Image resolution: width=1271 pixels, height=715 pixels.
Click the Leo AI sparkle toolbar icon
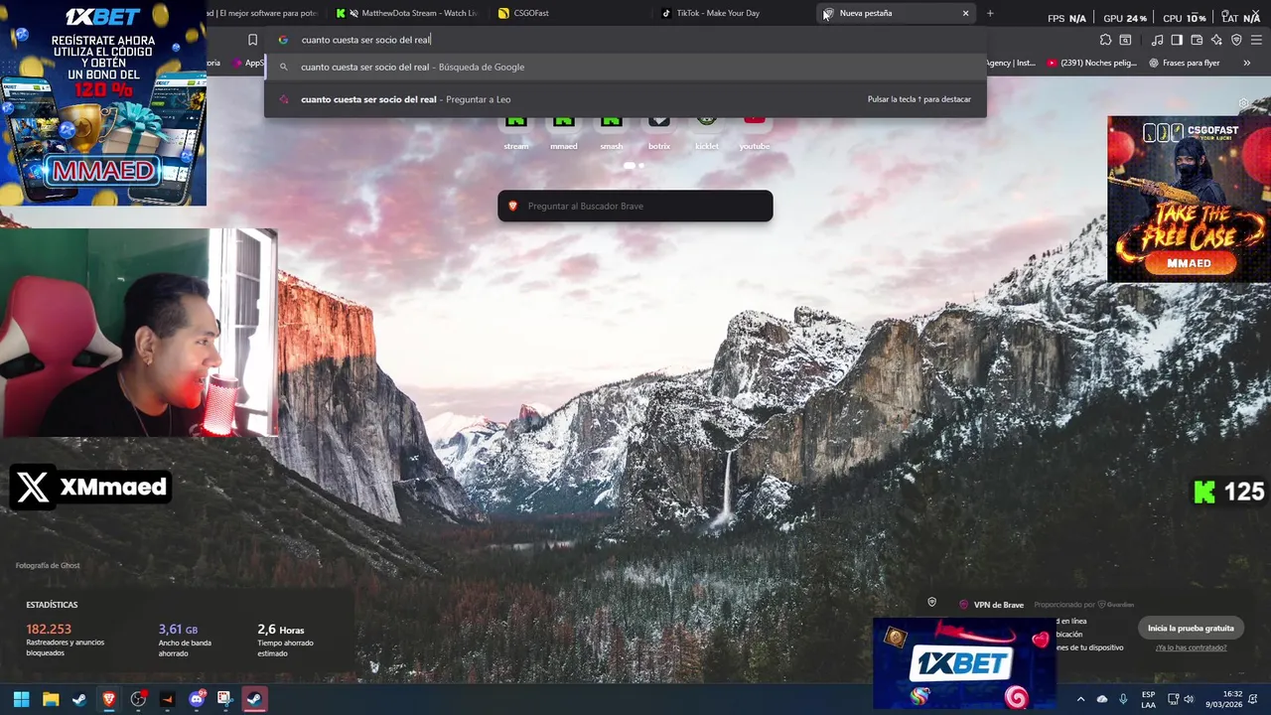(1216, 40)
